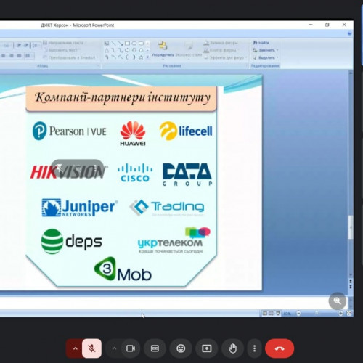This screenshot has width=363, height=363.
Task: Toggle closed captions on
Action: click(155, 348)
